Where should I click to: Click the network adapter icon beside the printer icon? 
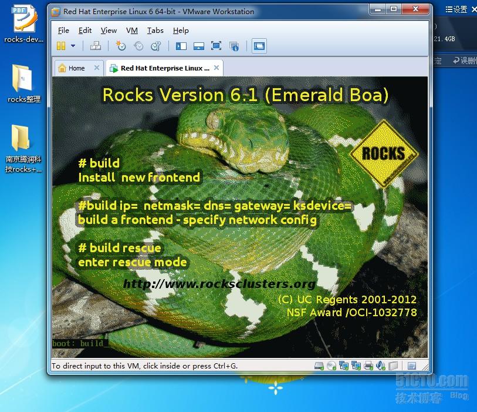tap(356, 366)
